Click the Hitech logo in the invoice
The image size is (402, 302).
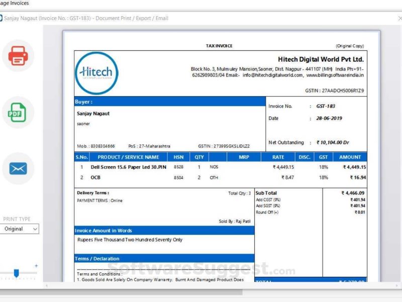tap(96, 73)
